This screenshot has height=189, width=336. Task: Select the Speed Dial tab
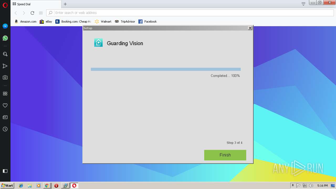(36, 4)
